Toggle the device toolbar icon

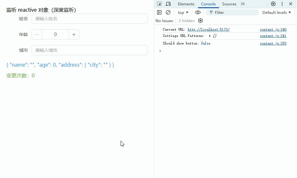click(168, 4)
